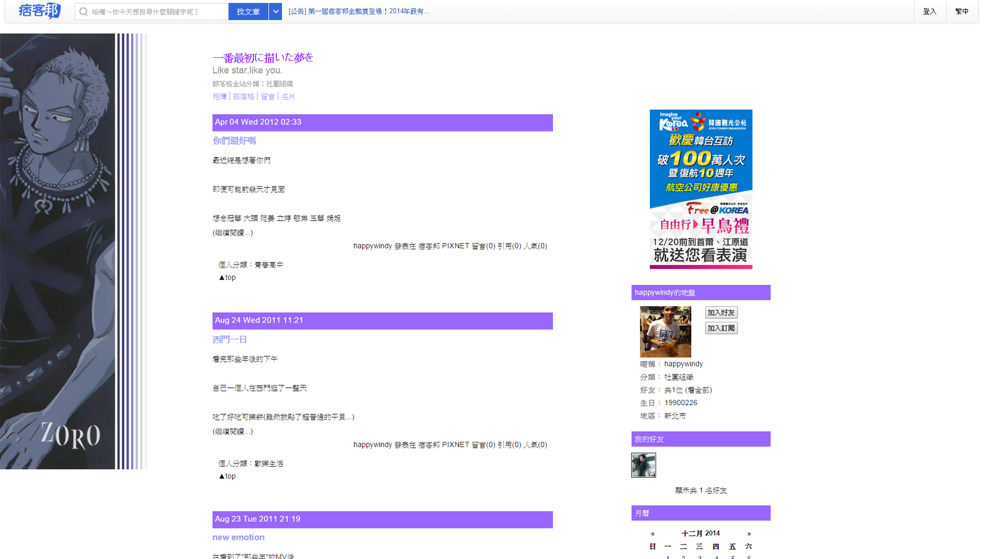Go to previous month in calendar

pyautogui.click(x=653, y=534)
